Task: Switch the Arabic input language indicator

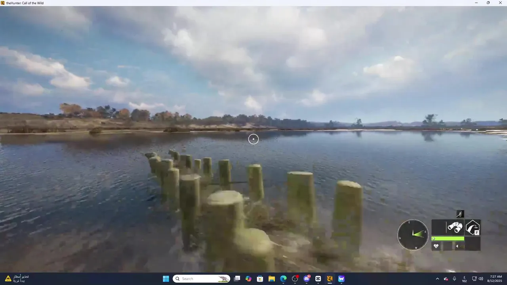Action: pyautogui.click(x=464, y=279)
